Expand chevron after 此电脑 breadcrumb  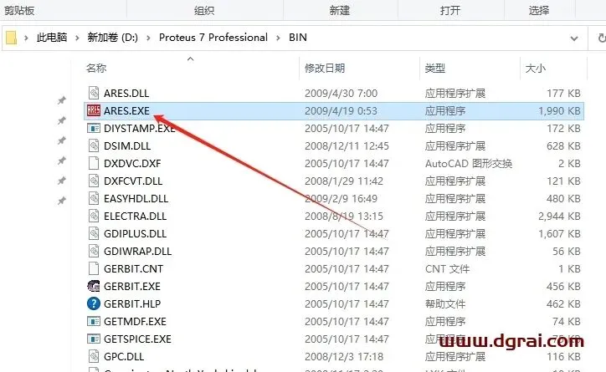77,38
